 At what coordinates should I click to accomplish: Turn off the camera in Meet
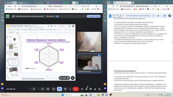click(x=42, y=89)
